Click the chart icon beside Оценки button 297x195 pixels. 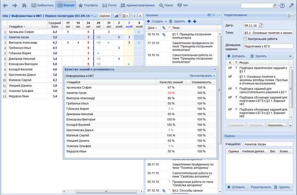click(116, 16)
